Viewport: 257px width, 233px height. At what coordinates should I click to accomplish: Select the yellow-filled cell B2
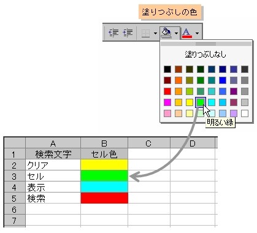[104, 165]
